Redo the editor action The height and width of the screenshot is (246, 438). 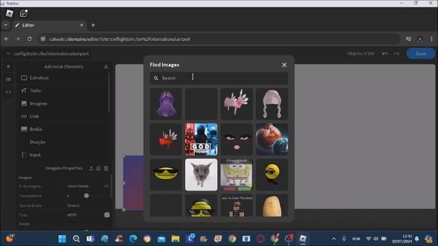point(396,53)
